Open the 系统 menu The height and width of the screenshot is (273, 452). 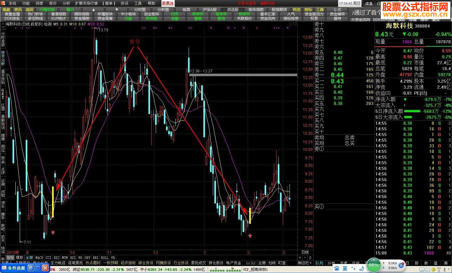12,3
